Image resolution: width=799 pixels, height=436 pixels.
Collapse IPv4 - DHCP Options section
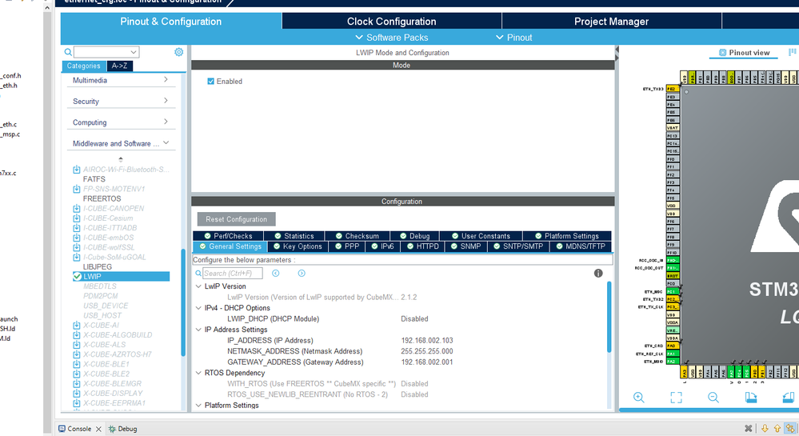coord(198,308)
